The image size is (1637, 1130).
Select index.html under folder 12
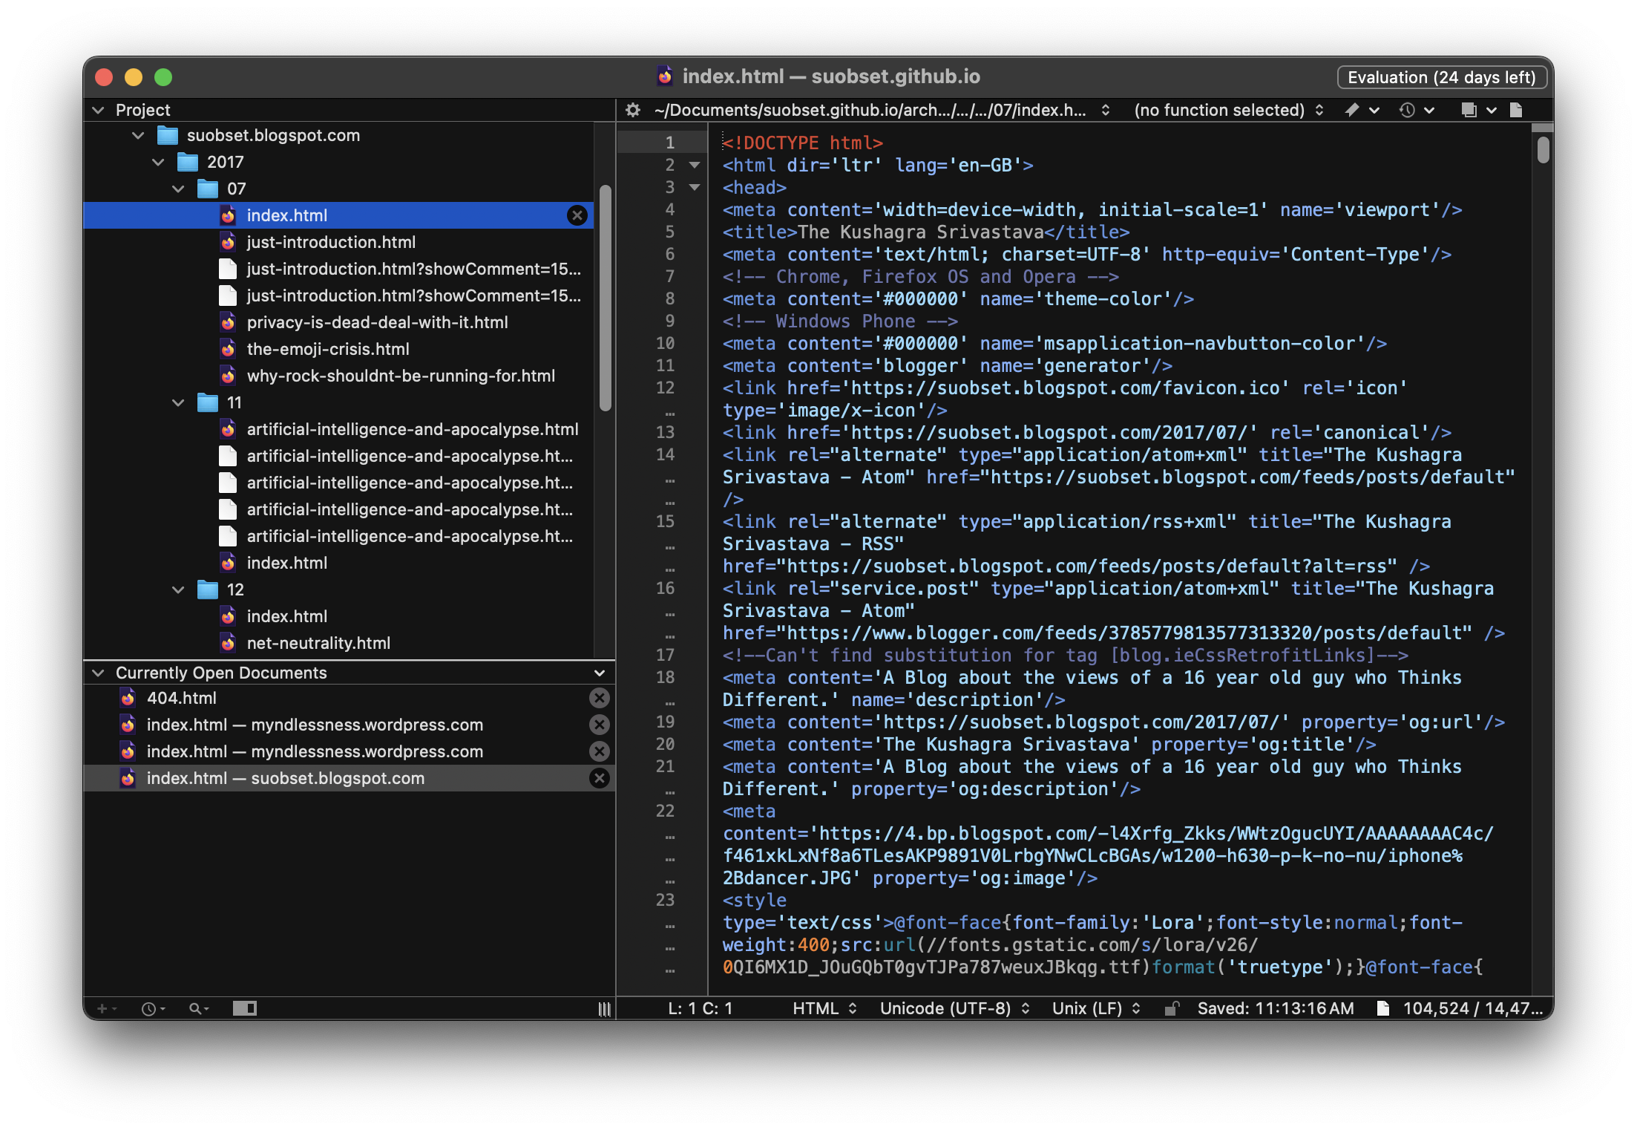point(285,616)
